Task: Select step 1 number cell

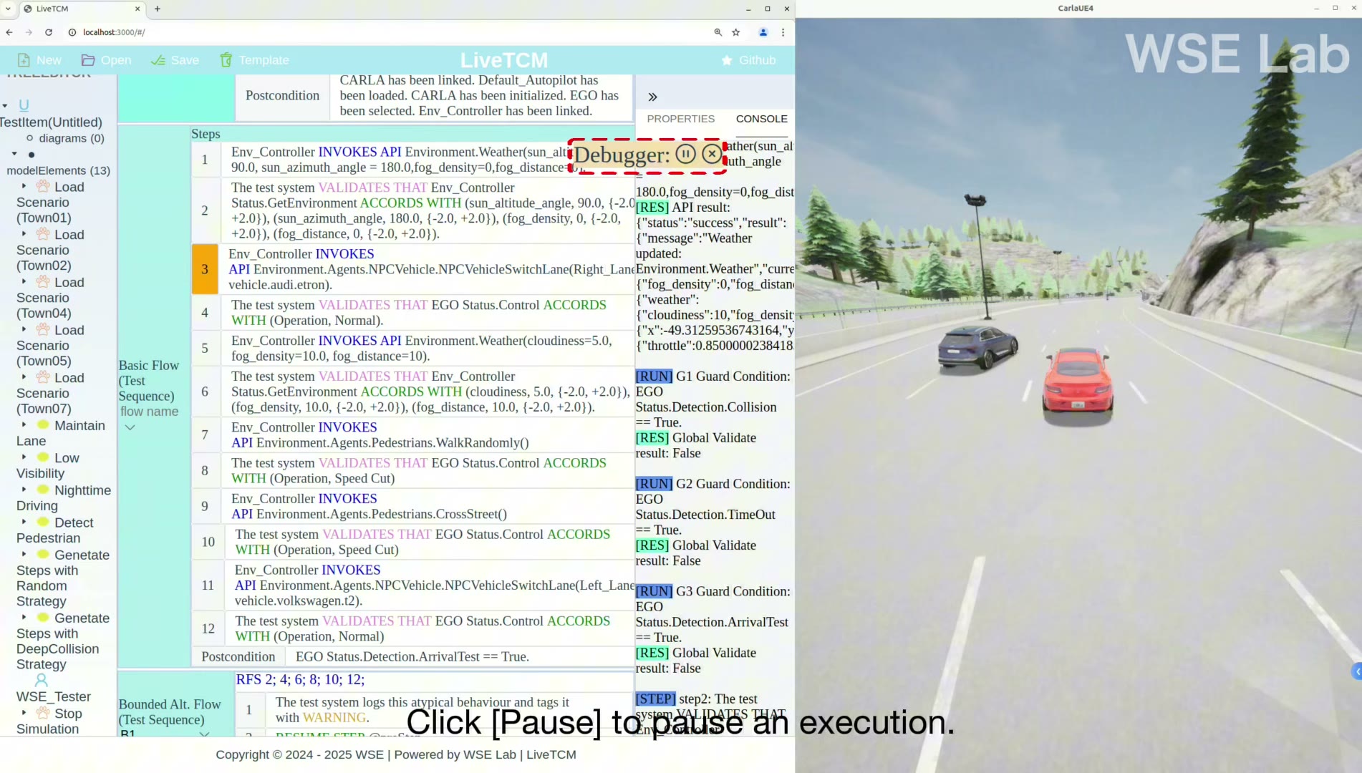Action: pos(205,159)
